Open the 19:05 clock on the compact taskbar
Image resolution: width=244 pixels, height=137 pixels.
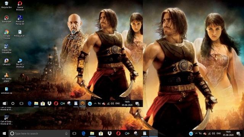click(x=127, y=104)
